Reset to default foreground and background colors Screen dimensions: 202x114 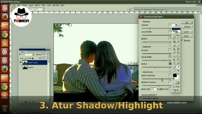point(173,79)
